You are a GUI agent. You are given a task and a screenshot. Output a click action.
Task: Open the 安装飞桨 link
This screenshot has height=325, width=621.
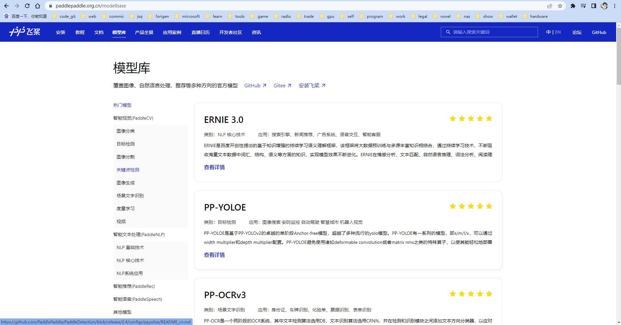(312, 85)
